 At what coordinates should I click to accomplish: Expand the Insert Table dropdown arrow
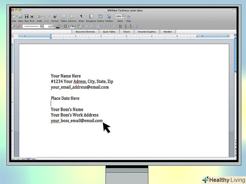point(83,26)
